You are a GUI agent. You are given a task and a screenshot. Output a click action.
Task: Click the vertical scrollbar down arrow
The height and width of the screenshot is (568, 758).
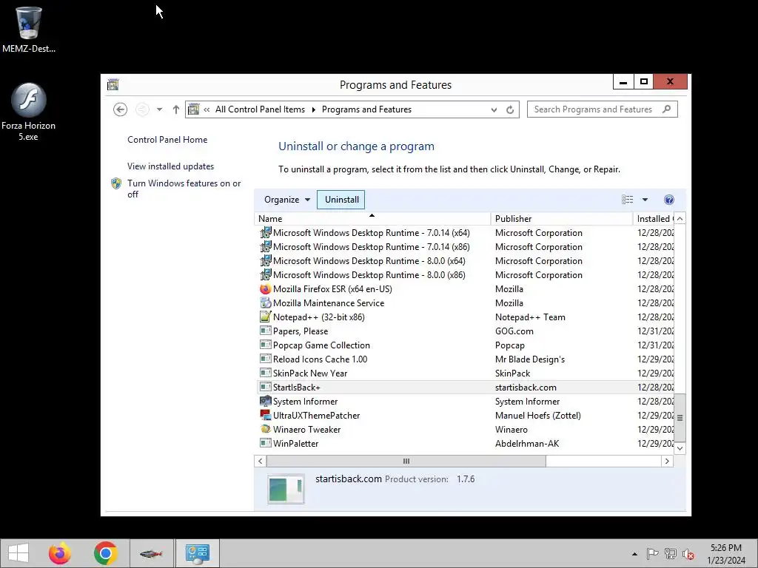pyautogui.click(x=680, y=448)
